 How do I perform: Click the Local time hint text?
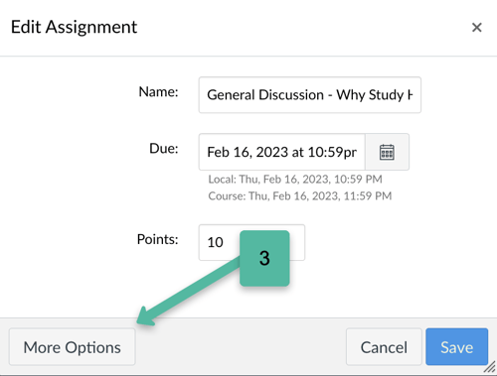point(295,180)
